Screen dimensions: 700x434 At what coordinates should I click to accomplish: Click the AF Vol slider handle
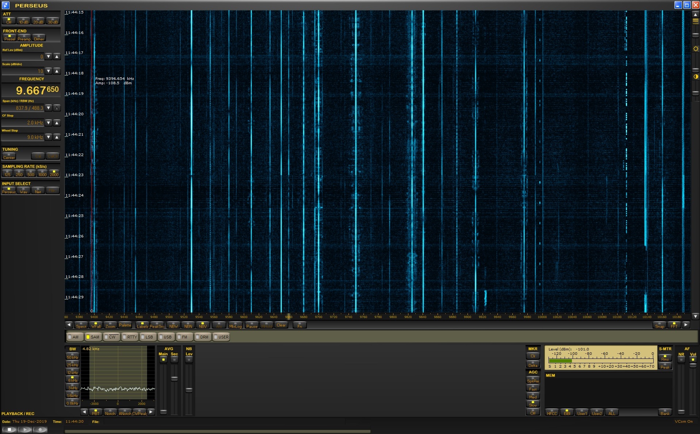692,365
